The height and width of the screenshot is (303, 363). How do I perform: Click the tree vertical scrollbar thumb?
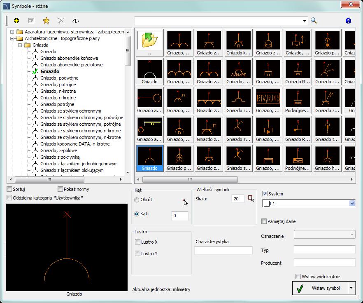pos(128,51)
